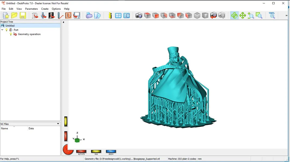Select the second plain gray cube view
The width and height of the screenshot is (290, 162).
pos(205,15)
